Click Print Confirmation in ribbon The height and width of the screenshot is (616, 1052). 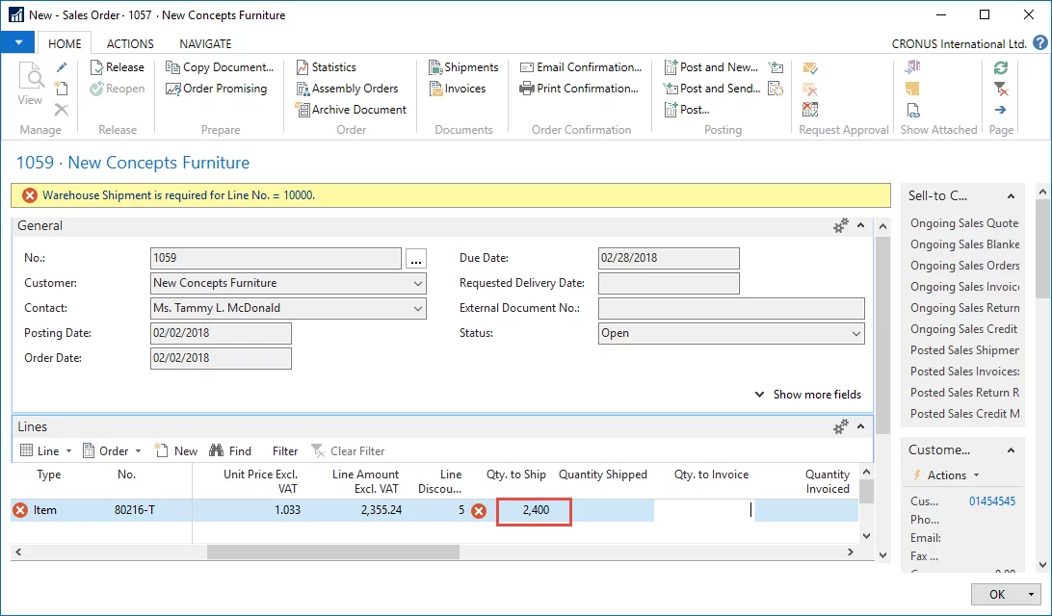pyautogui.click(x=579, y=89)
